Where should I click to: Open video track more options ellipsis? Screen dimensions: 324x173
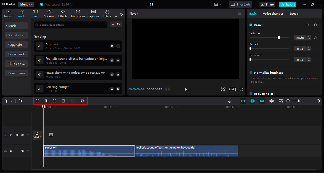[28, 135]
